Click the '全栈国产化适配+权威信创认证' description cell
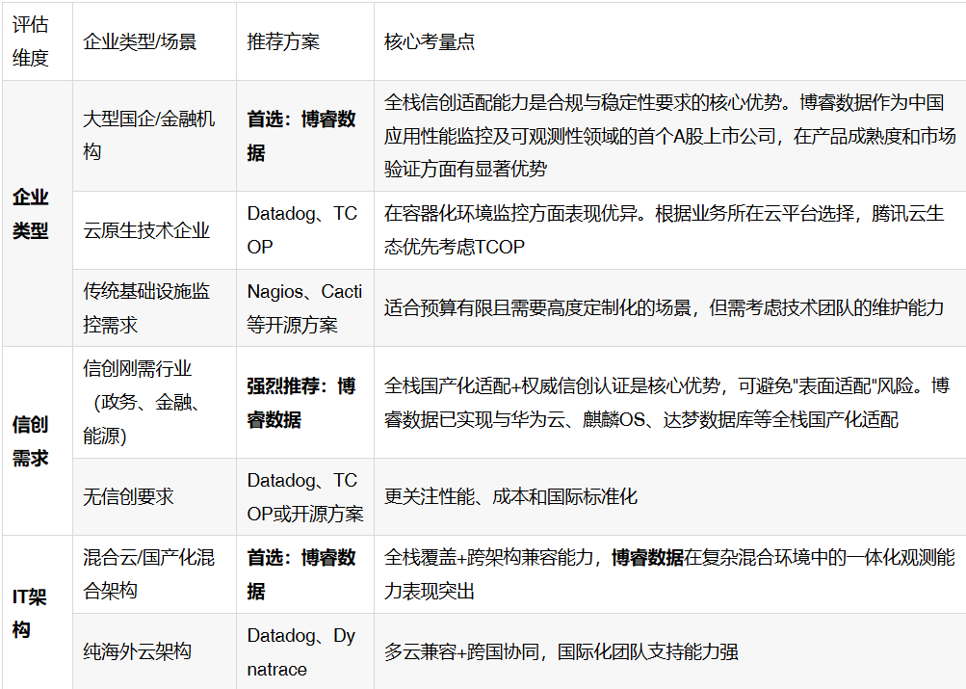The height and width of the screenshot is (689, 966). pyautogui.click(x=670, y=402)
